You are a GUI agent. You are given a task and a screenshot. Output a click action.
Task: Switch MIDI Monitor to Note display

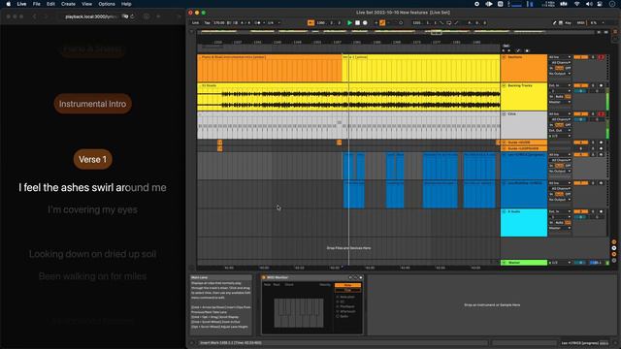[347, 285]
